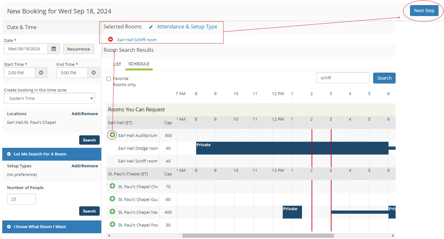Add St. Paul's Chapel Nave room
The width and height of the screenshot is (444, 239).
112,211
